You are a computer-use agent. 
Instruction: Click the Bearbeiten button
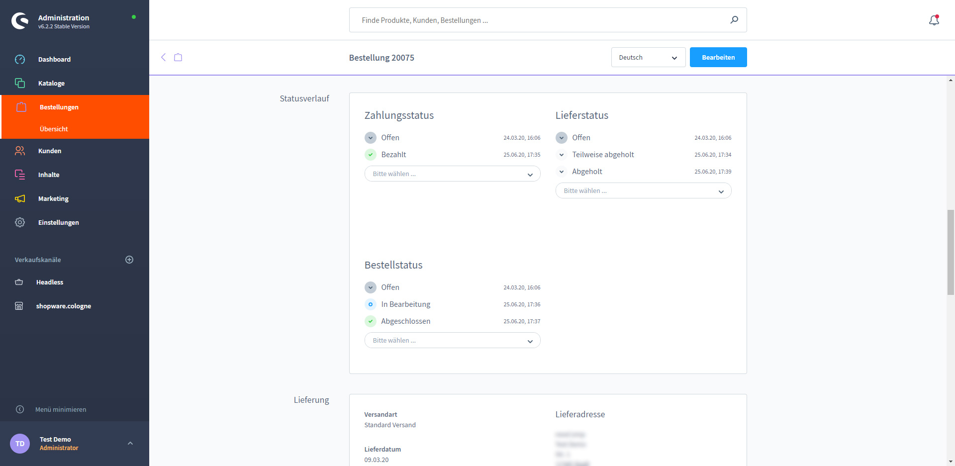point(718,57)
